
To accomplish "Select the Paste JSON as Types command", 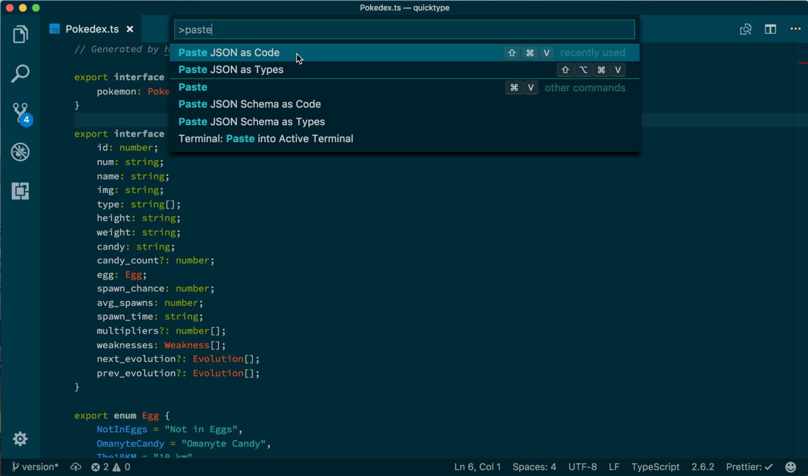I will pos(230,69).
